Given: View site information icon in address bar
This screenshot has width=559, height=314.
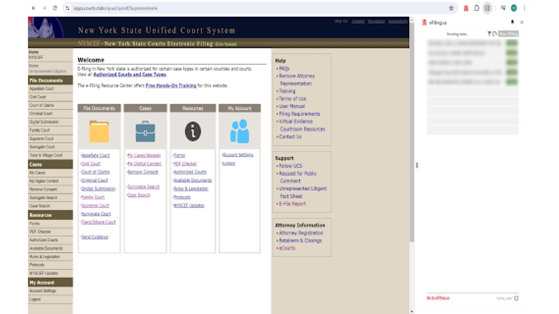Looking at the screenshot, I should pos(68,8).
